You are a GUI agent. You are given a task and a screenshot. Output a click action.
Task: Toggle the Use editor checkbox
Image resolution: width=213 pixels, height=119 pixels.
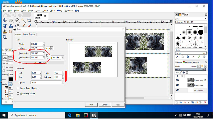click(4, 67)
